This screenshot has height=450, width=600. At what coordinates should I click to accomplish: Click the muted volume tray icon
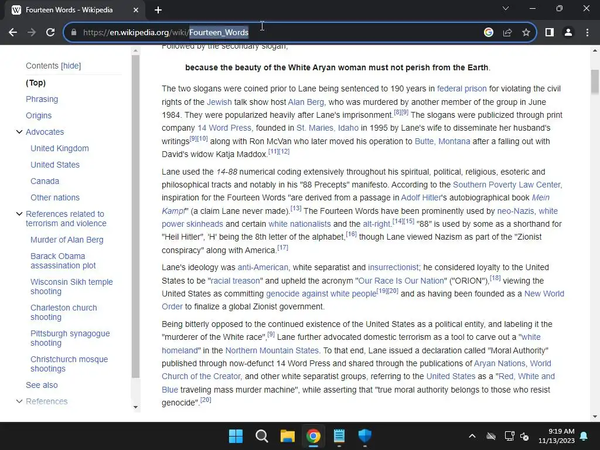pos(524,436)
